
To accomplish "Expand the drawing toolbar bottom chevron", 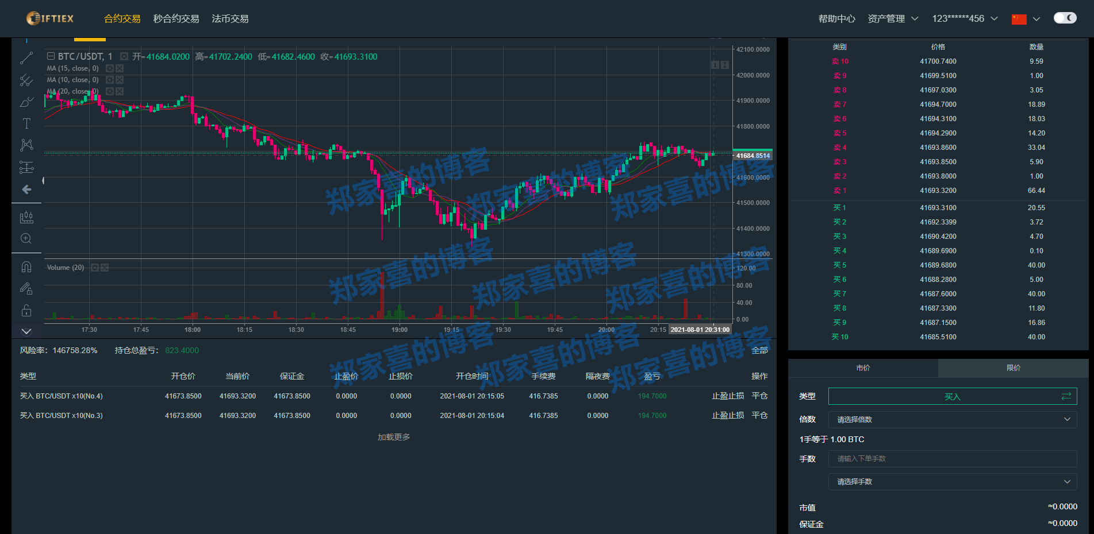I will [26, 331].
